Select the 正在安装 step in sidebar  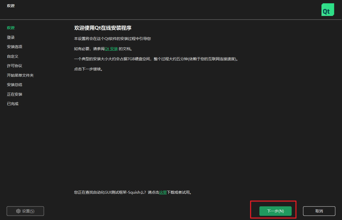(15, 94)
